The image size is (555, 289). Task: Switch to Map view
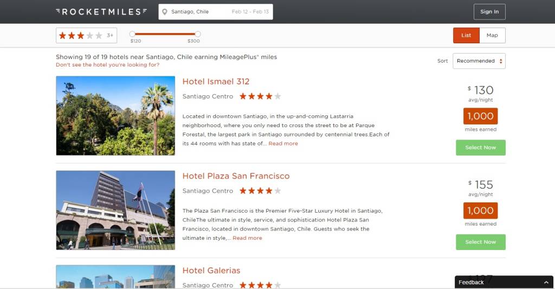(492, 35)
